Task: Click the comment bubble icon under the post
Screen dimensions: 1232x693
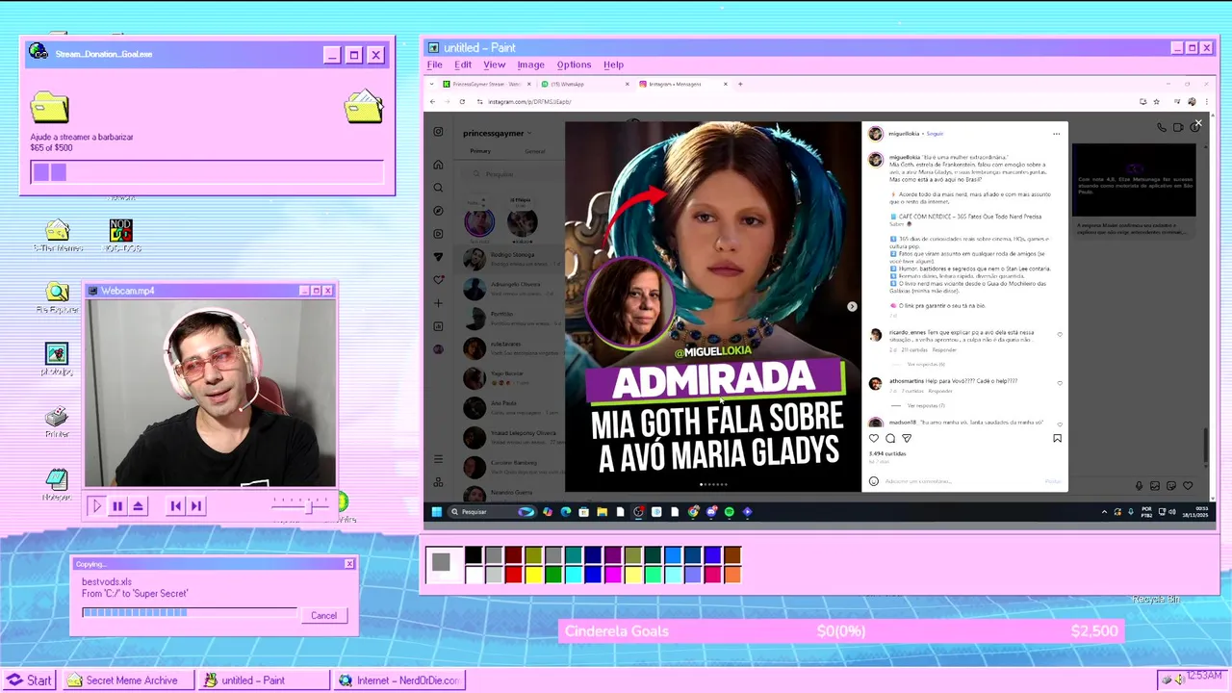Action: [890, 438]
